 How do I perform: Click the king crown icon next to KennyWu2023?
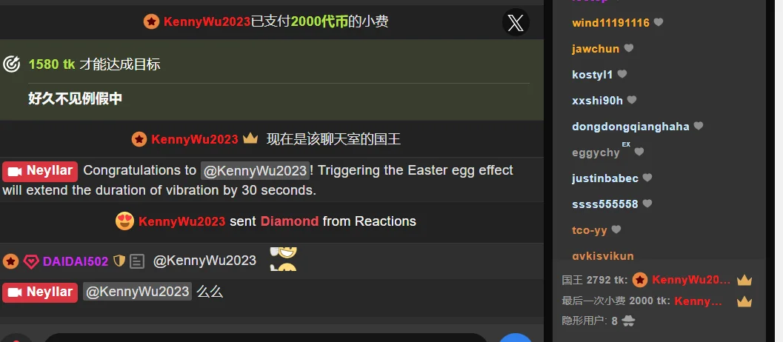point(250,138)
